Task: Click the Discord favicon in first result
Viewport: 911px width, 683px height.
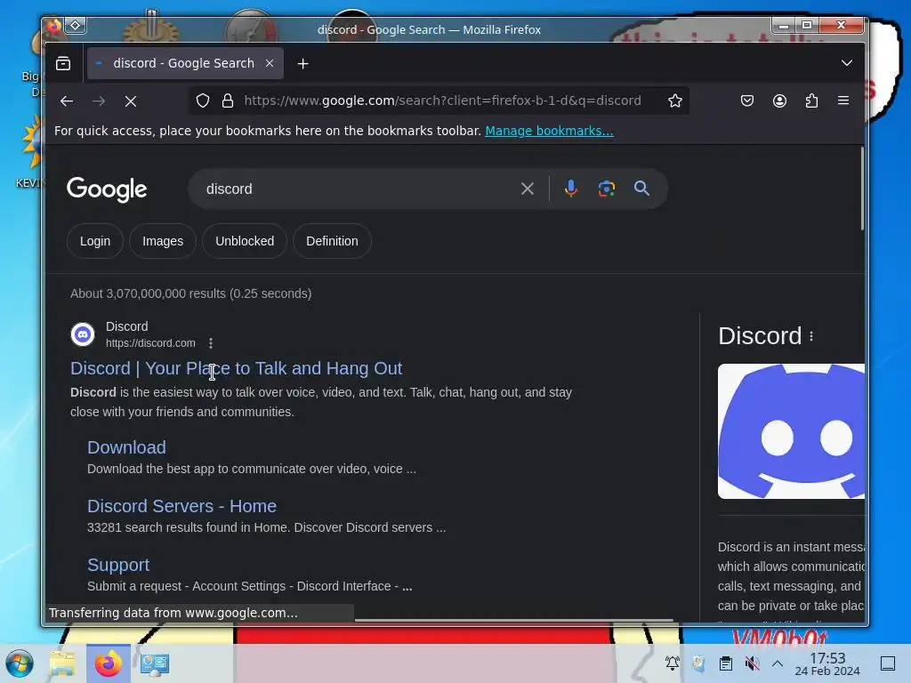Action: tap(83, 334)
